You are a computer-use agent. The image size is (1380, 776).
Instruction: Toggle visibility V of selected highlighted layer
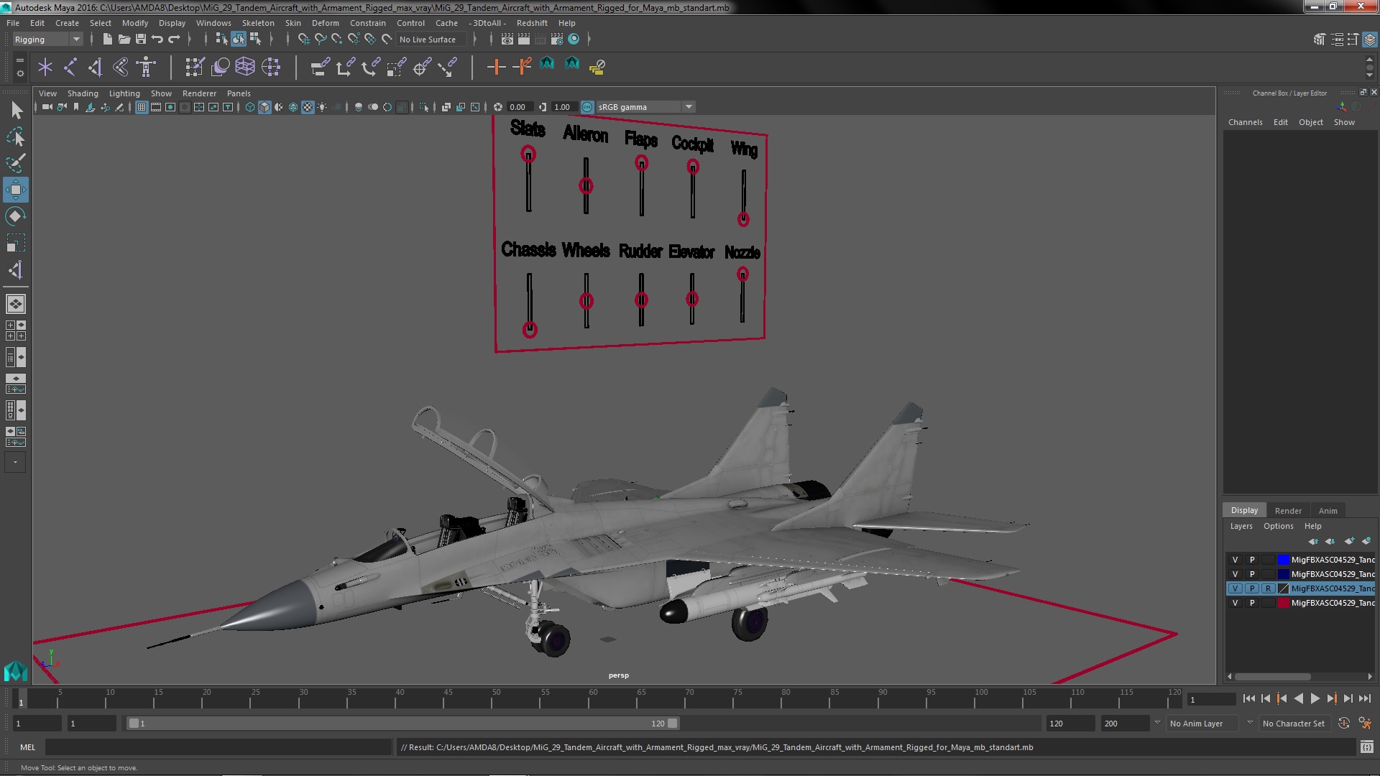point(1235,588)
